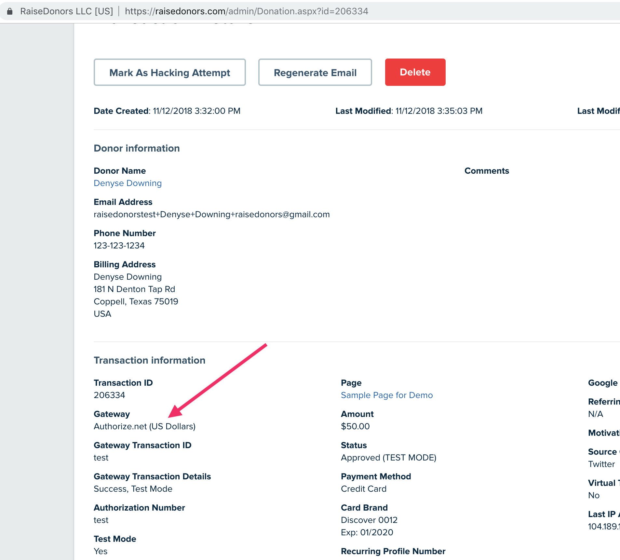Click the $50.00 amount value
Screen dimensions: 620x560
(355, 426)
